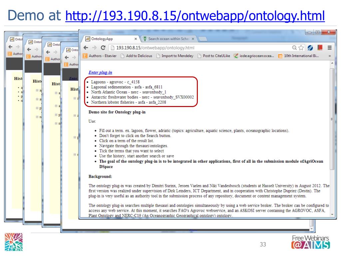Click the Elsevier 'E' bookmark icon in front window
341x256 pixels.
(85, 56)
